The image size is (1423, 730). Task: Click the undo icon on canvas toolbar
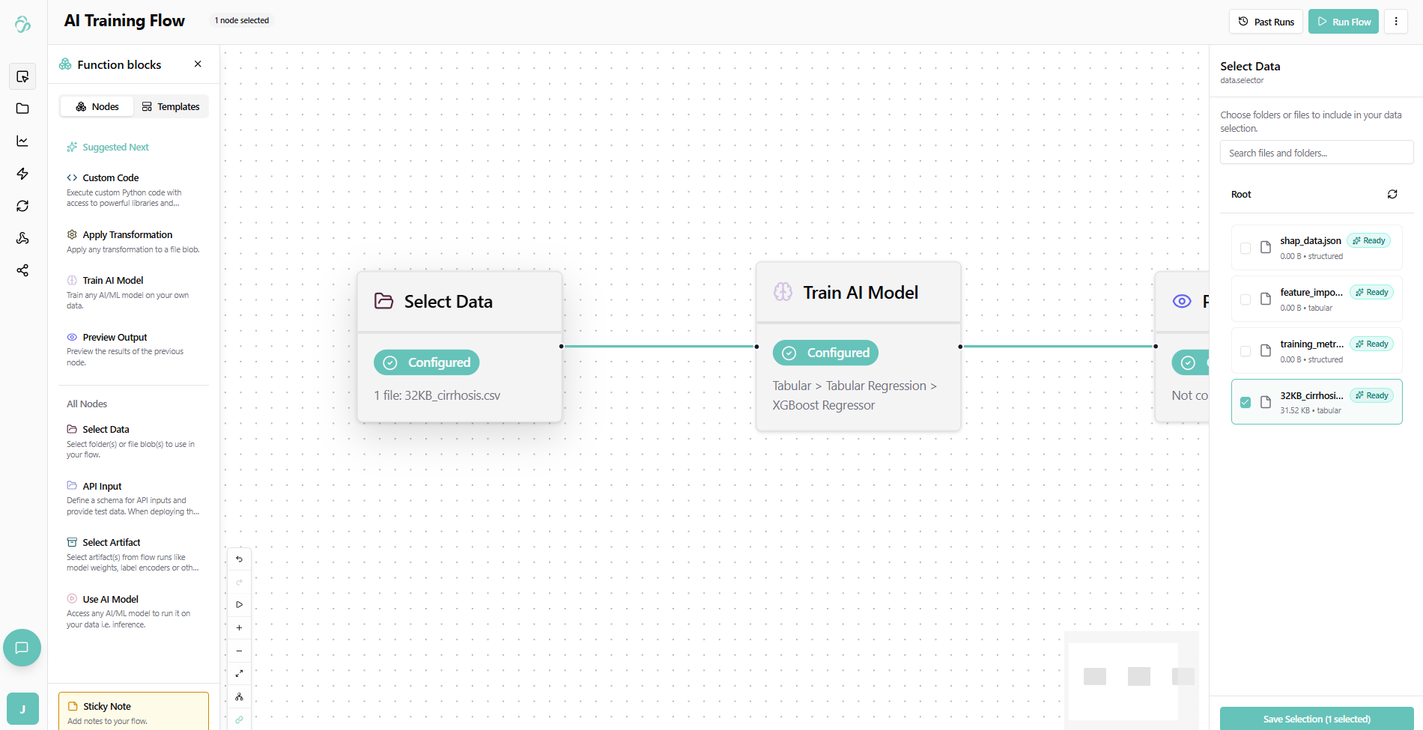coord(239,559)
